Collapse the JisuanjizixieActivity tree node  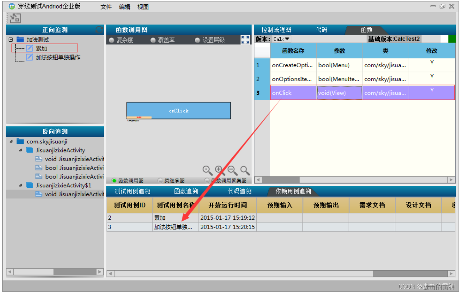pos(20,150)
